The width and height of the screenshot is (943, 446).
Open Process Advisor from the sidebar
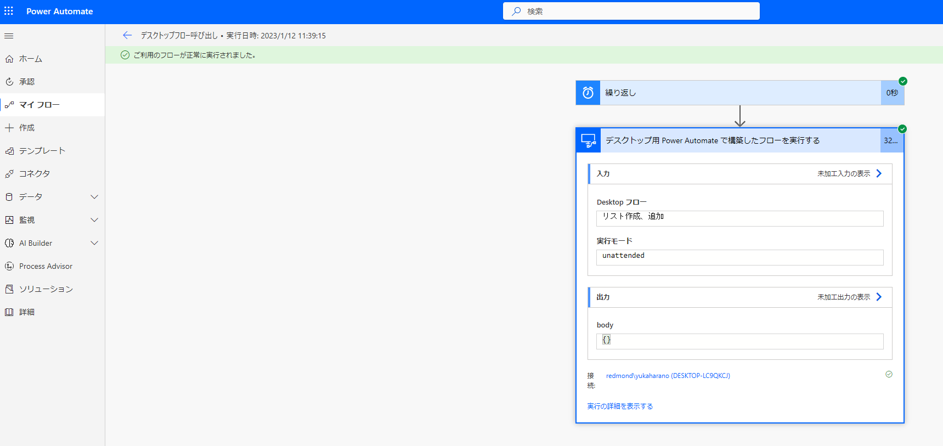(x=46, y=266)
